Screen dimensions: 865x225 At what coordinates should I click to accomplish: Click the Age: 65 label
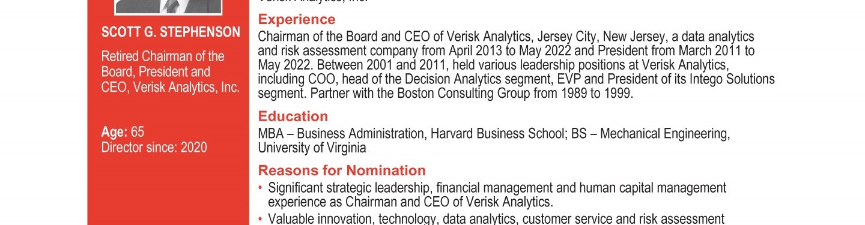point(123,133)
